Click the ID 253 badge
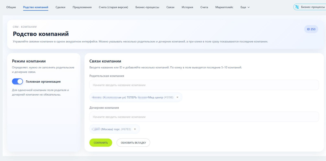Image resolution: width=326 pixels, height=161 pixels. 311,29
